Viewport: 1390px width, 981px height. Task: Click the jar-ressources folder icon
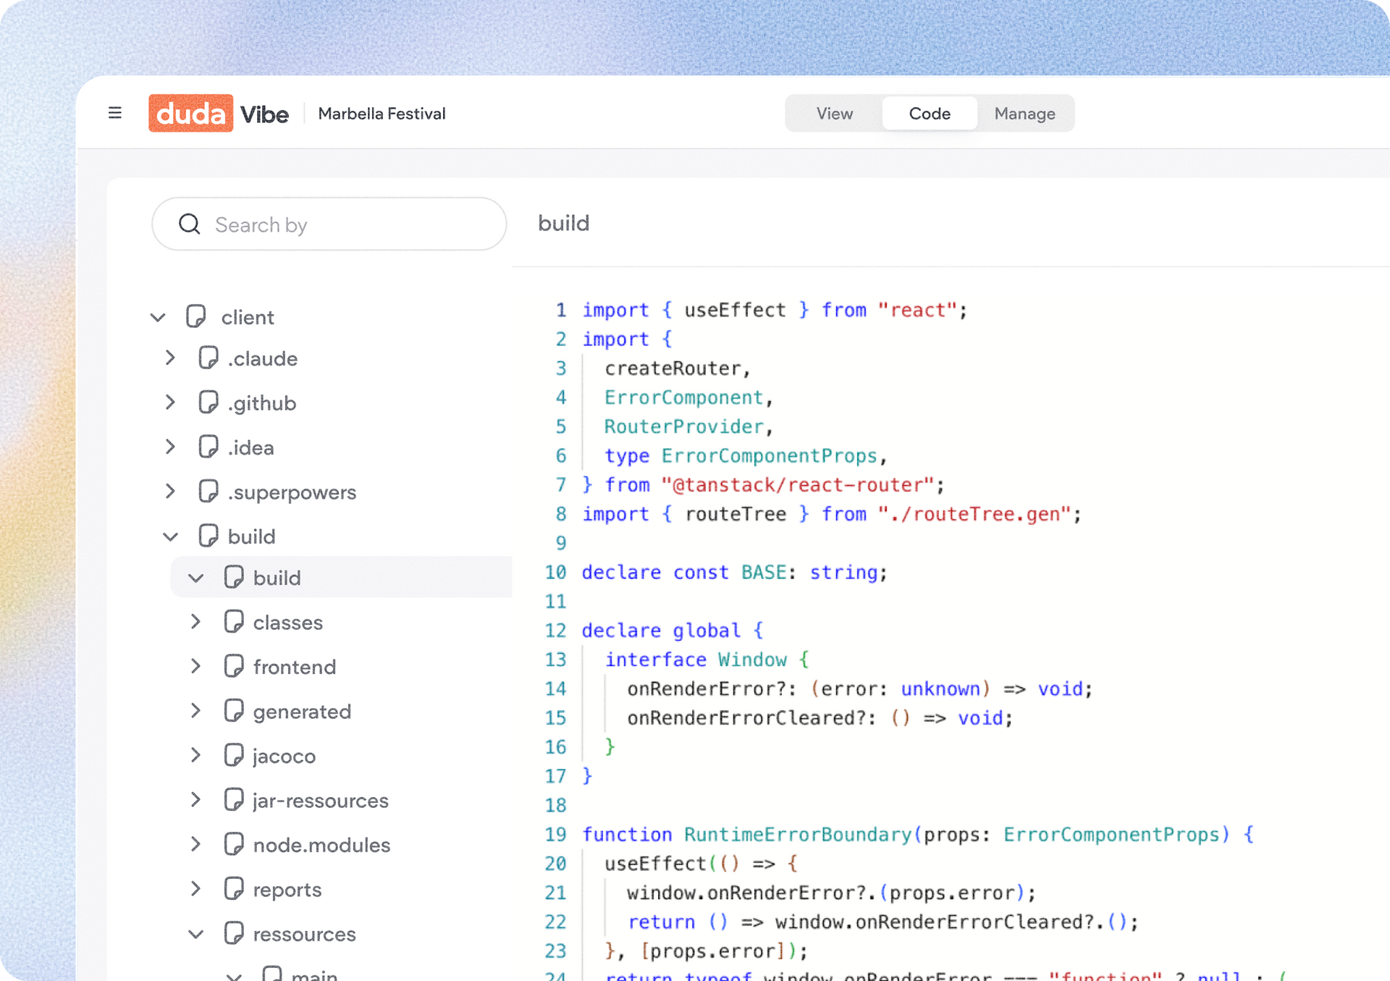point(234,800)
